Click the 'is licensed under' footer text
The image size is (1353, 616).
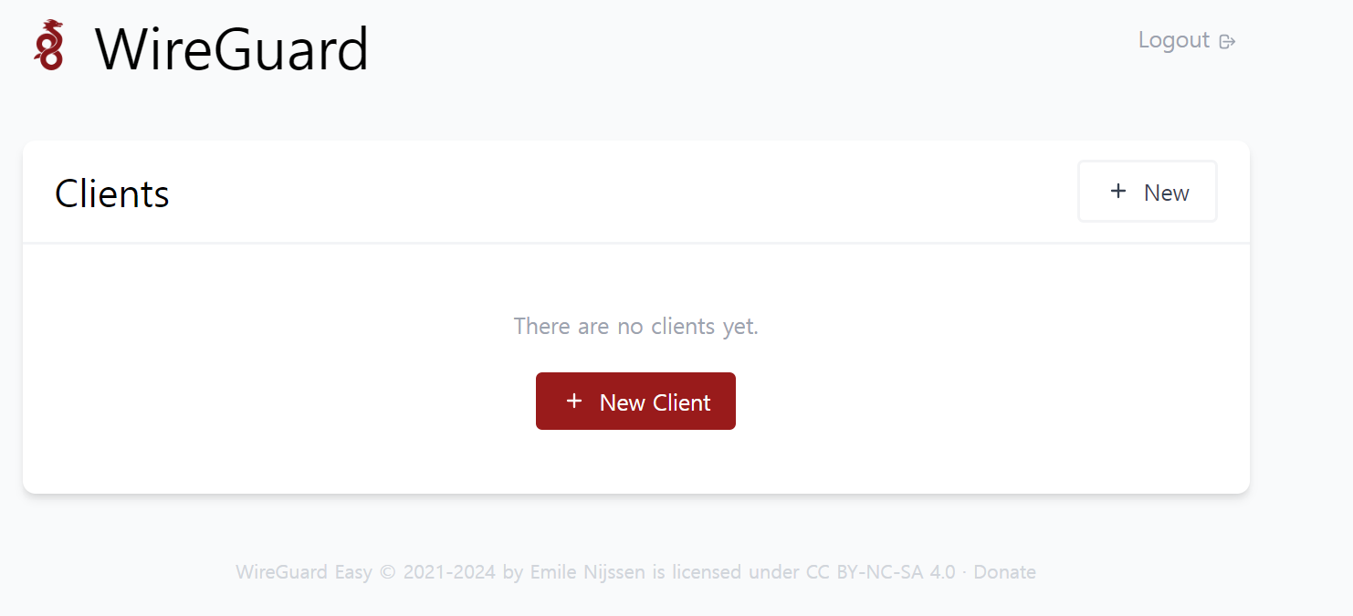click(726, 572)
